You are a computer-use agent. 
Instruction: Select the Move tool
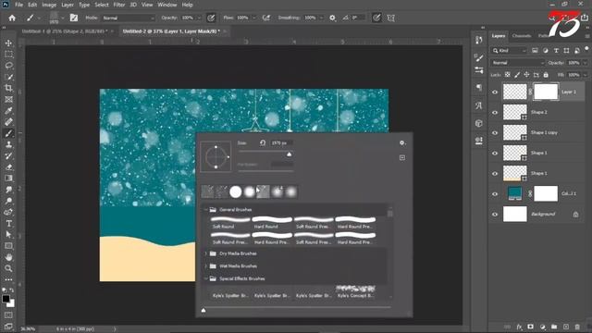8,43
